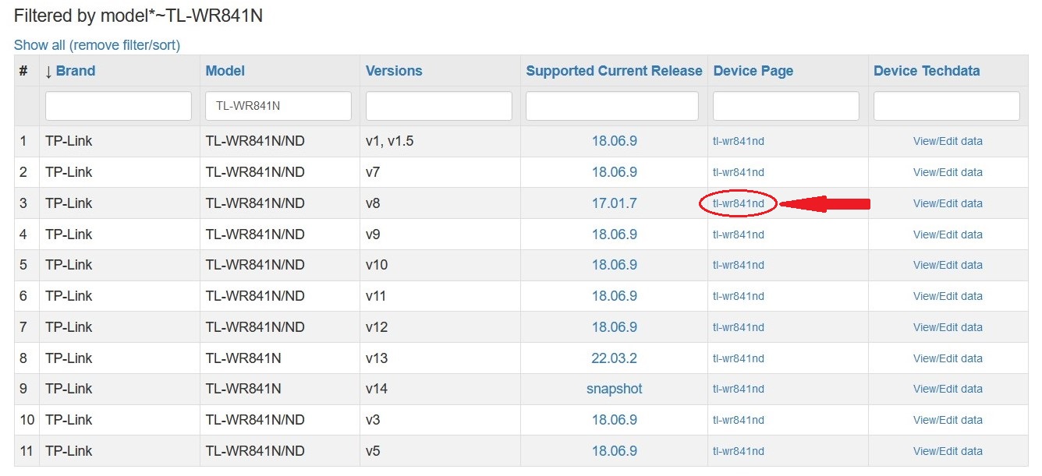Open View/Edit data for version v5
The image size is (1042, 476).
948,451
